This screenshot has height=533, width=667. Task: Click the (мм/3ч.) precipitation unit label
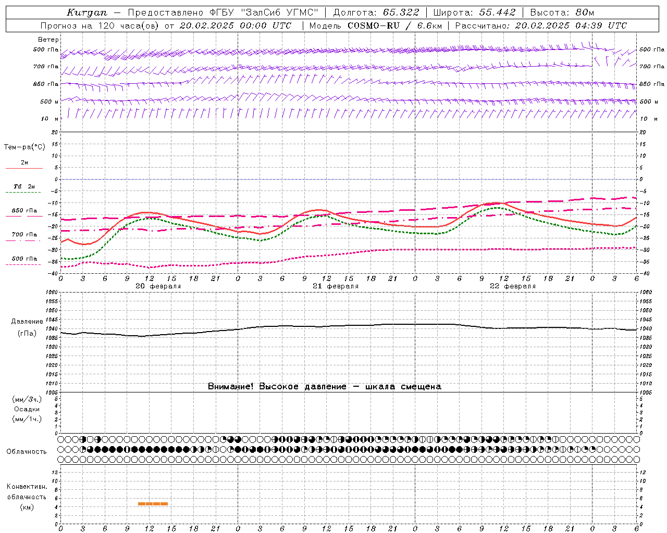click(x=27, y=399)
